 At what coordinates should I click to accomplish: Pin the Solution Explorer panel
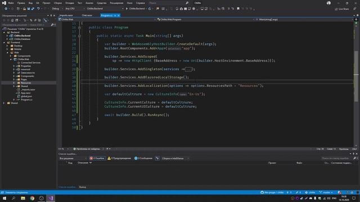51,16
